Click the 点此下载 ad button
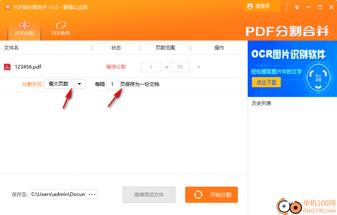The image size is (337, 215). click(x=266, y=82)
